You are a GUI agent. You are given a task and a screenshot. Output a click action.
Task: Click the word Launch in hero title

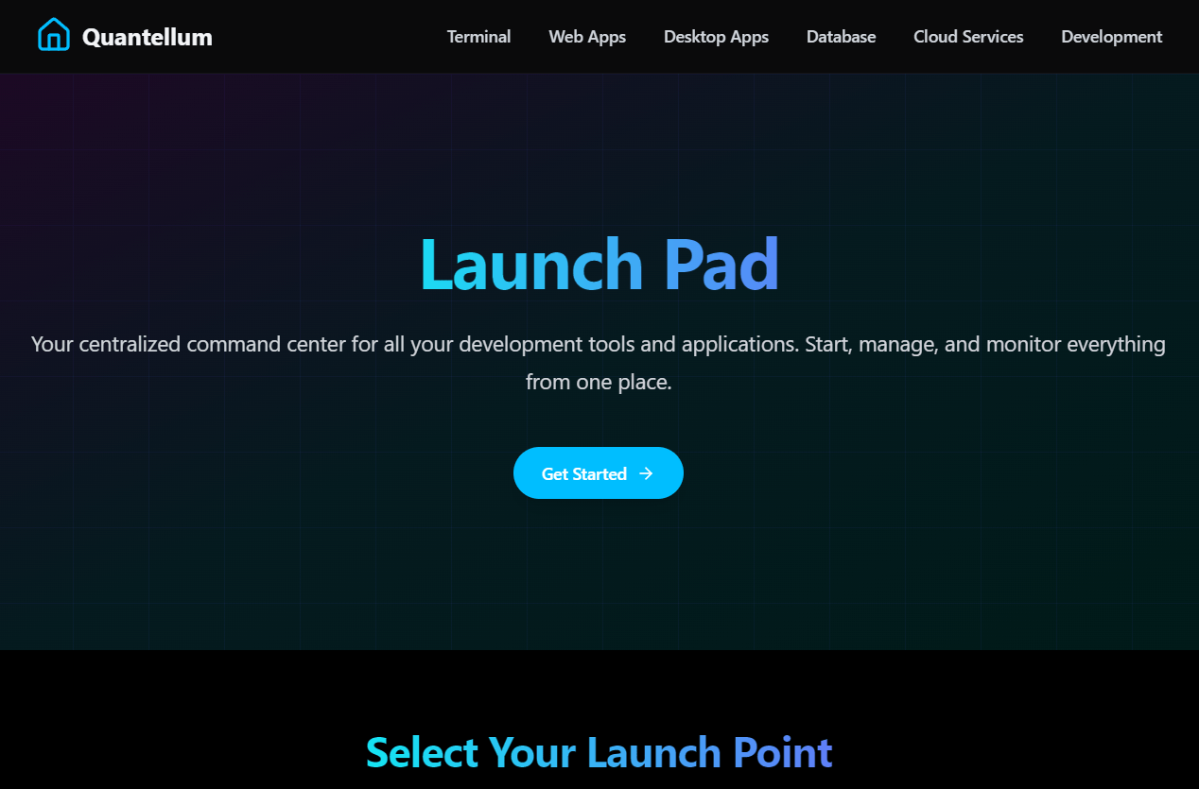click(x=531, y=264)
